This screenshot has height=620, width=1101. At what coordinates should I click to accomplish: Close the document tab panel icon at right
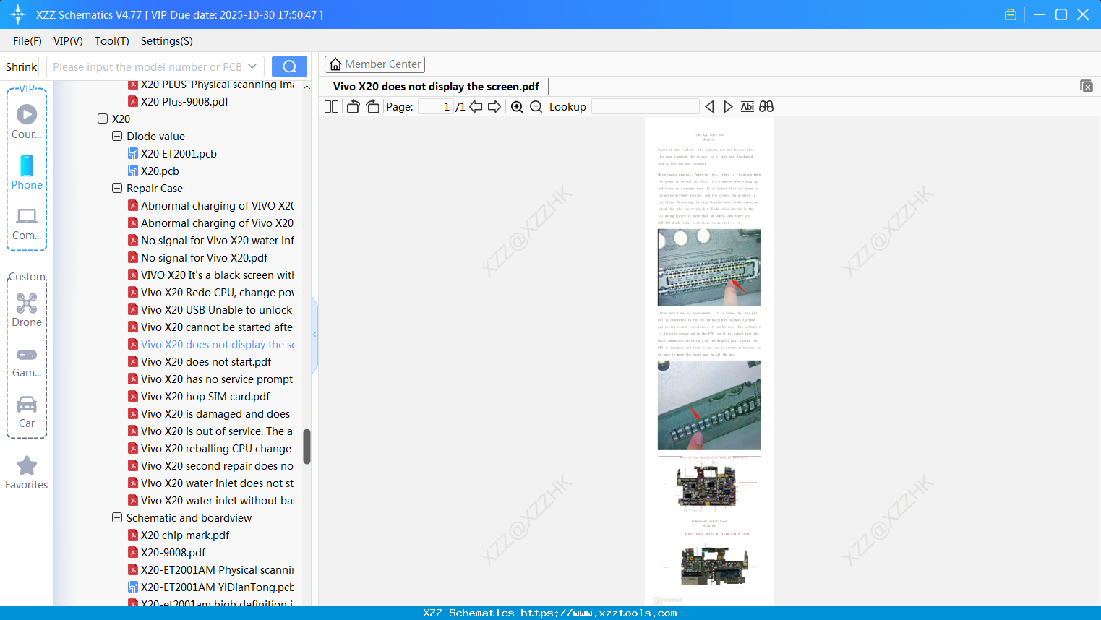click(1087, 86)
